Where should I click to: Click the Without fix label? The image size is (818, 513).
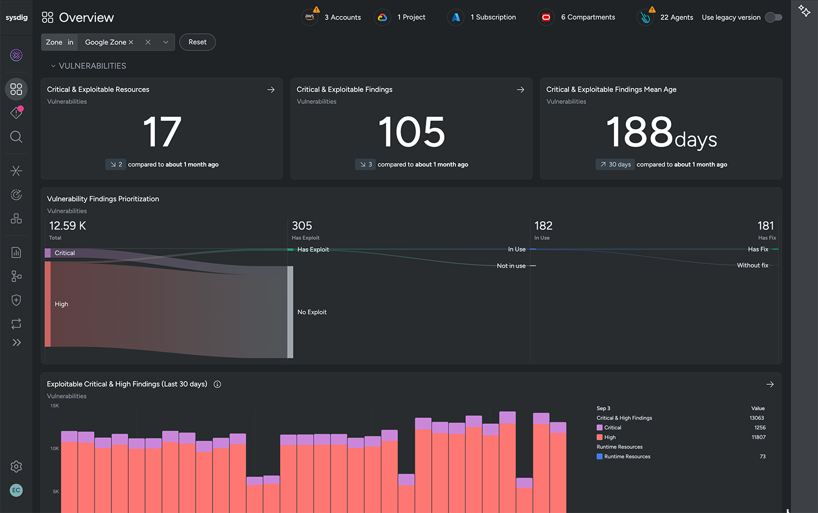[753, 265]
